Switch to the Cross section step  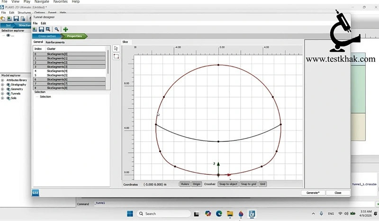(47, 36)
